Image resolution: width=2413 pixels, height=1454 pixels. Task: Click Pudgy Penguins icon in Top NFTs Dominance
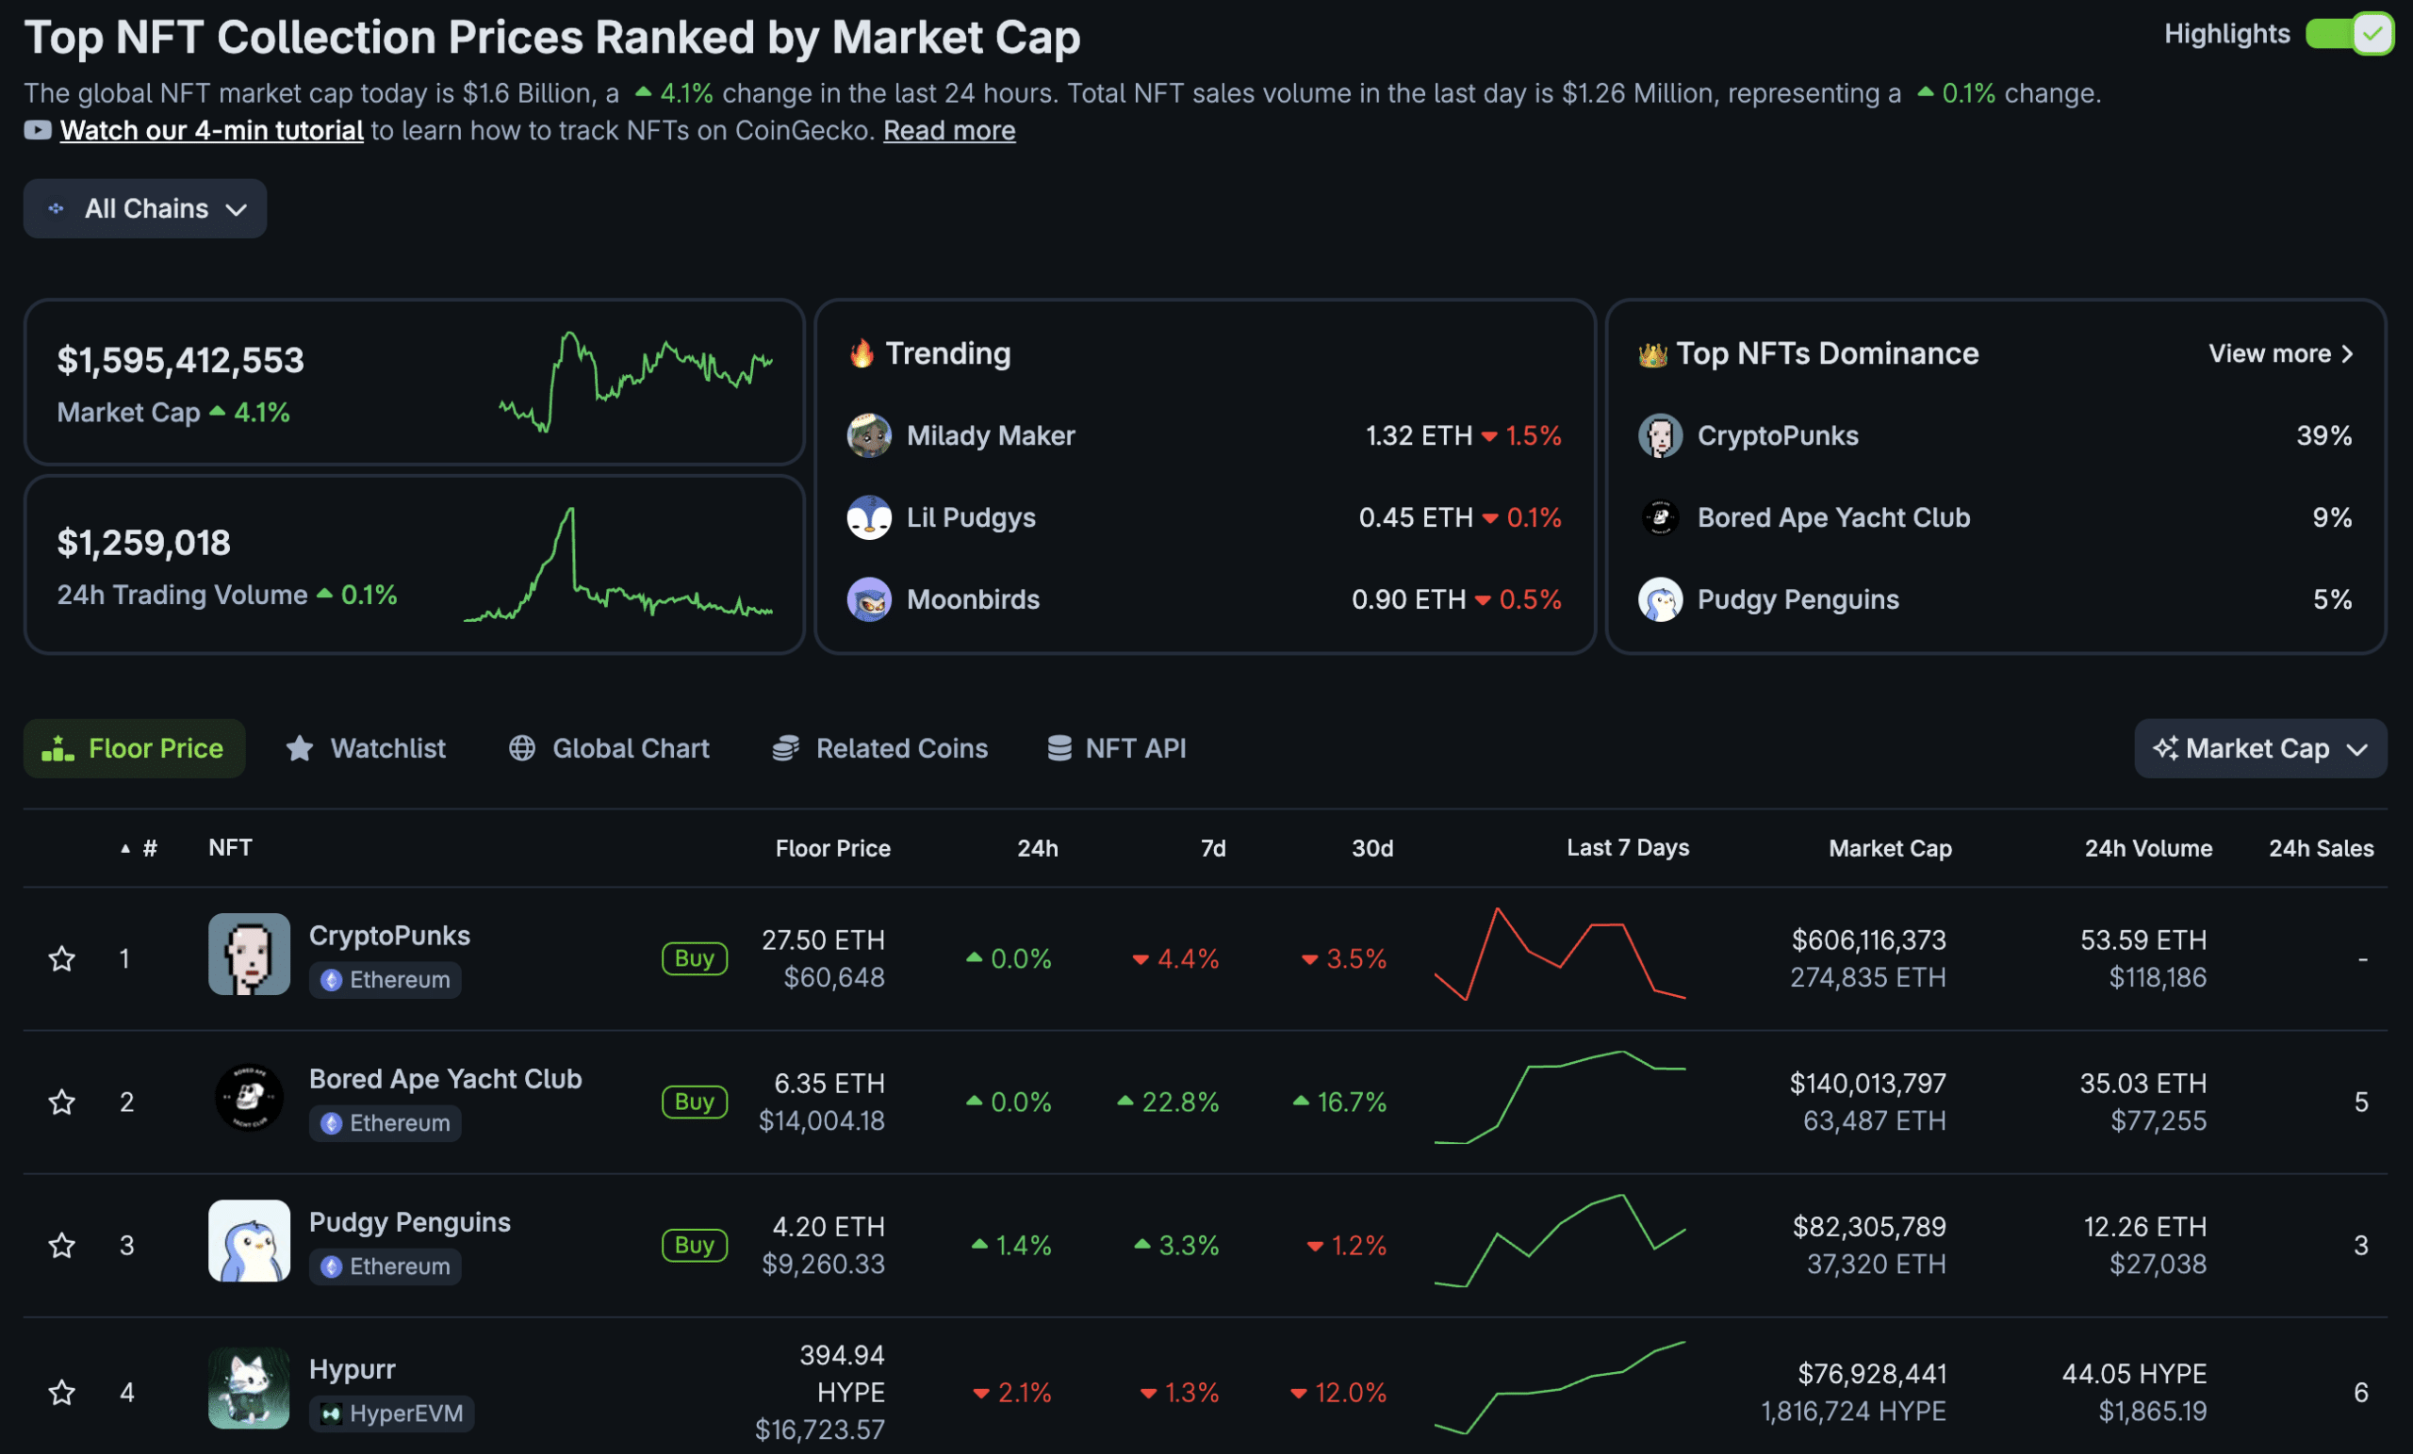point(1660,600)
